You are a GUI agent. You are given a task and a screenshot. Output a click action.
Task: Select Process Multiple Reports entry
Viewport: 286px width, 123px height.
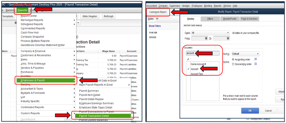[35, 41]
